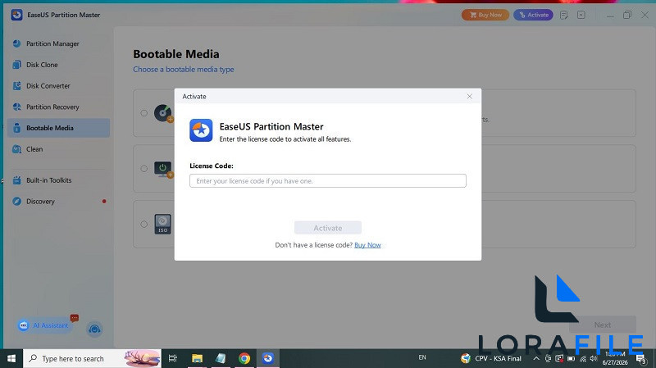Screen dimensions: 656x368
Task: Click the Built-in Toolkits icon
Action: (16, 180)
